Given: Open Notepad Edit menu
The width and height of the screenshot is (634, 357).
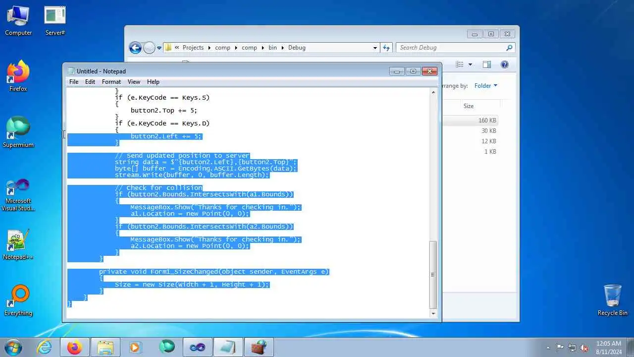Looking at the screenshot, I should point(90,82).
